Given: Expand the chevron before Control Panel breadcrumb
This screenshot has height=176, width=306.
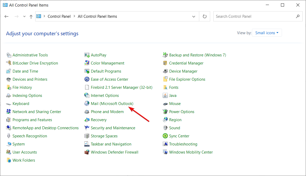Looking at the screenshot, I should [44, 16].
